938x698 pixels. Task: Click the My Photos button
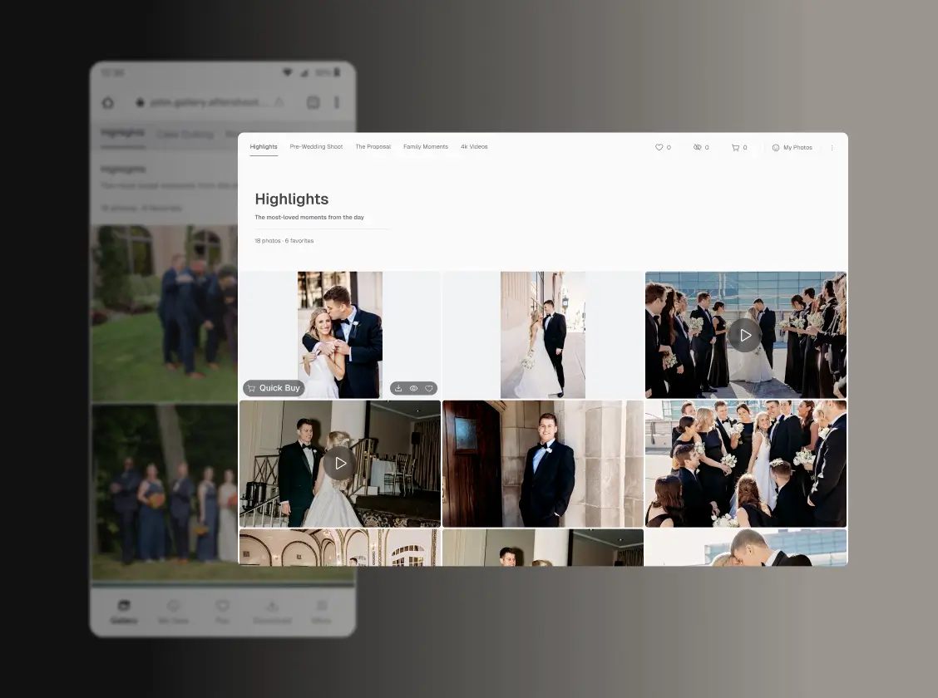point(792,147)
